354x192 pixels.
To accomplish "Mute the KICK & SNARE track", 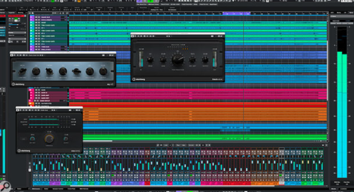I will tap(36, 20).
